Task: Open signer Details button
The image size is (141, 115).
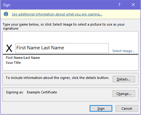Action: coord(124,79)
